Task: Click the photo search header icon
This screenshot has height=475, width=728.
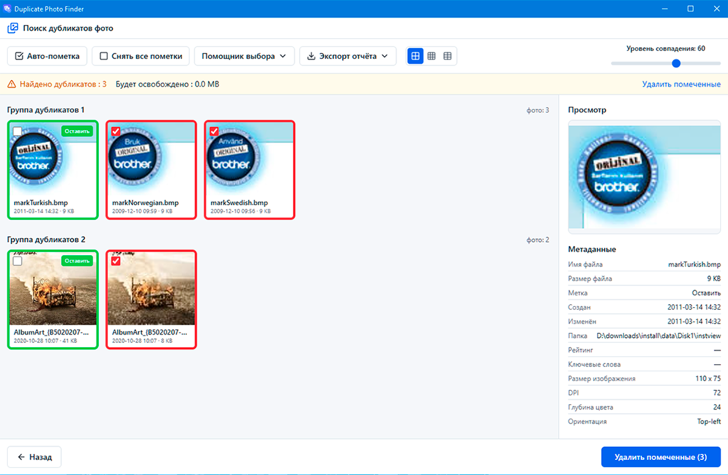Action: click(x=13, y=28)
